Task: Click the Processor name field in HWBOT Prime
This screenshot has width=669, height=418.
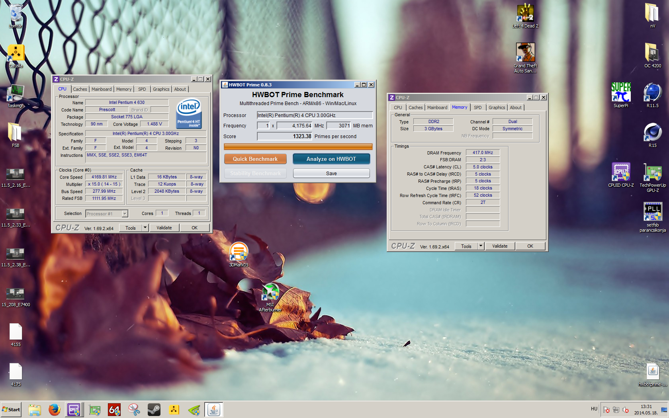Action: click(x=315, y=115)
